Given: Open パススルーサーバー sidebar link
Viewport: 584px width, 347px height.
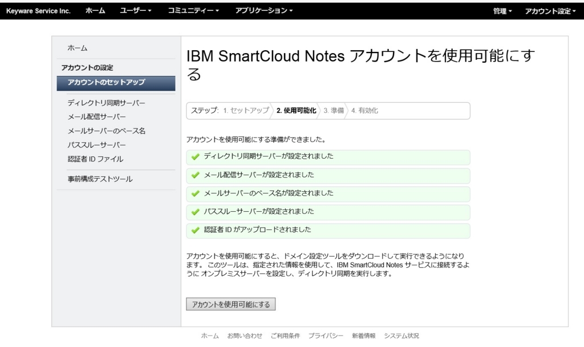Looking at the screenshot, I should pyautogui.click(x=97, y=145).
